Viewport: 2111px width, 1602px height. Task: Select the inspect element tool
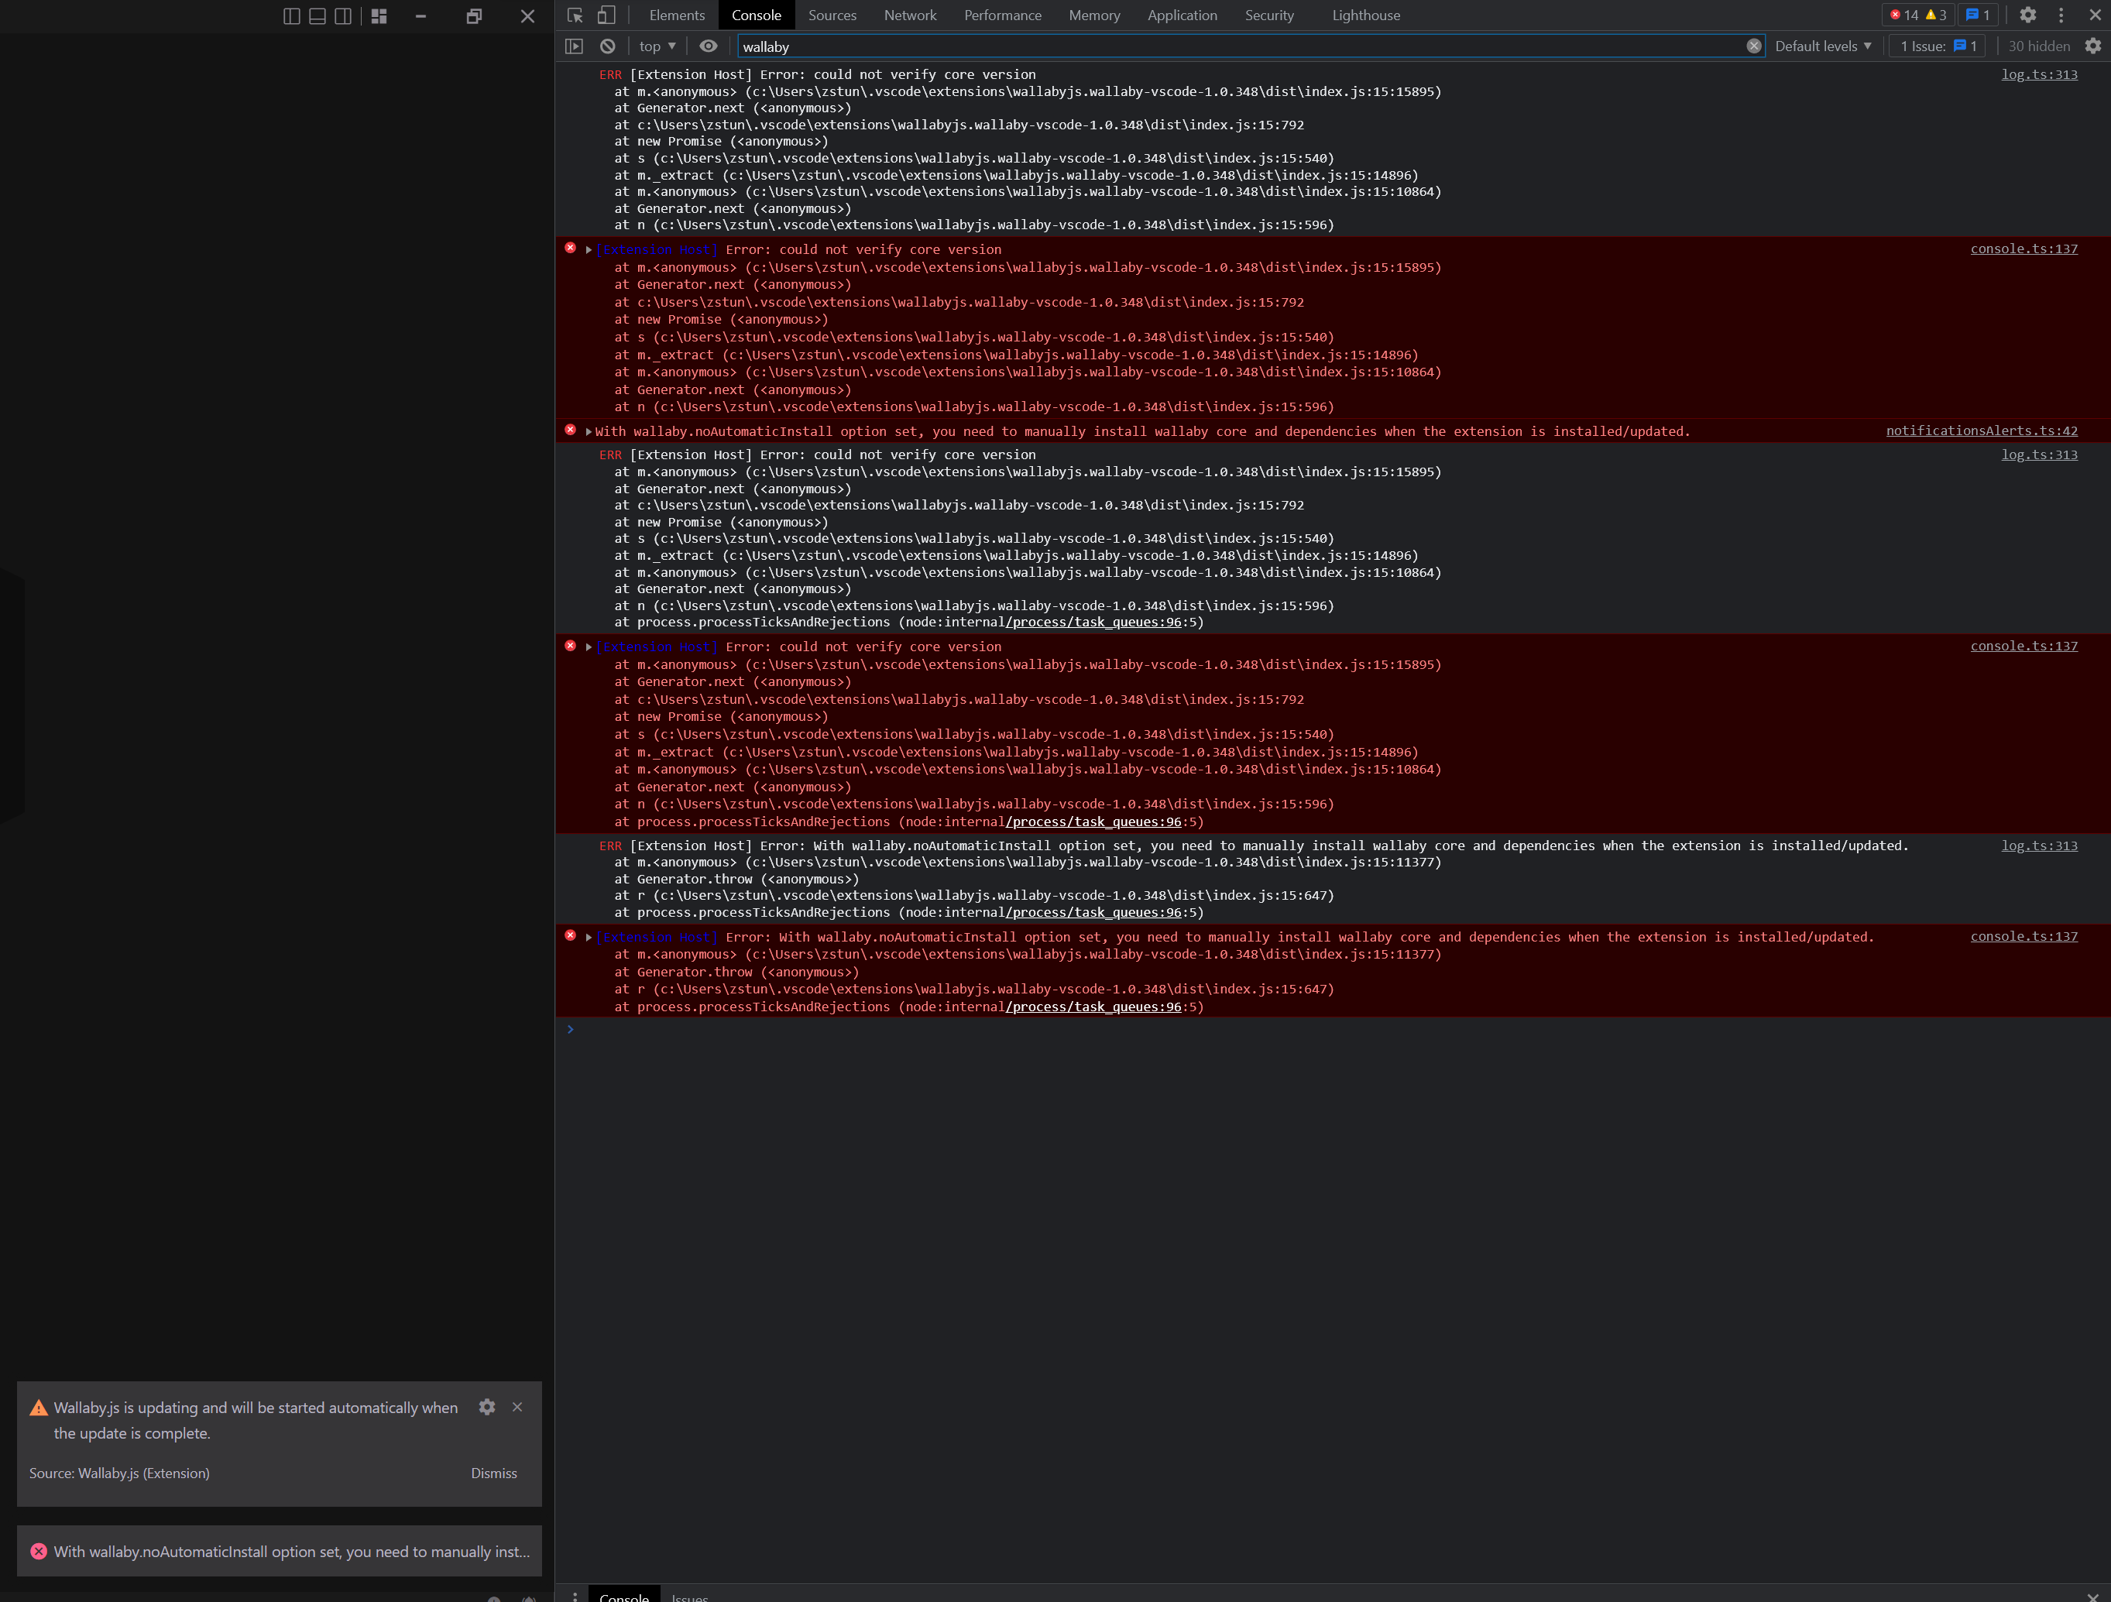(x=575, y=15)
